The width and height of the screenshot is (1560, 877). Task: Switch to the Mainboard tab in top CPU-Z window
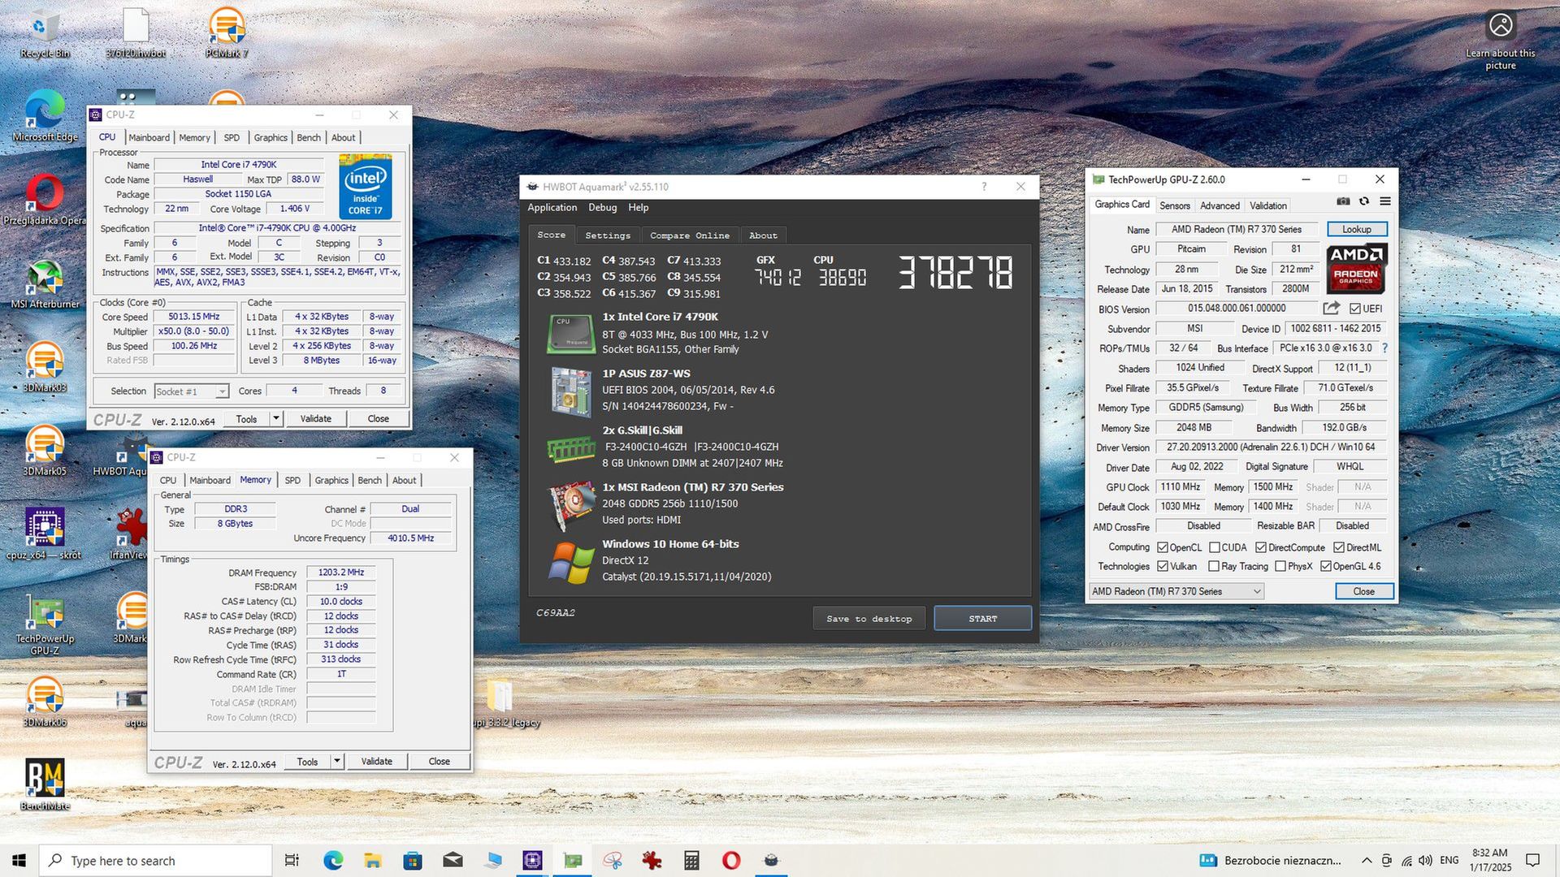(x=149, y=137)
